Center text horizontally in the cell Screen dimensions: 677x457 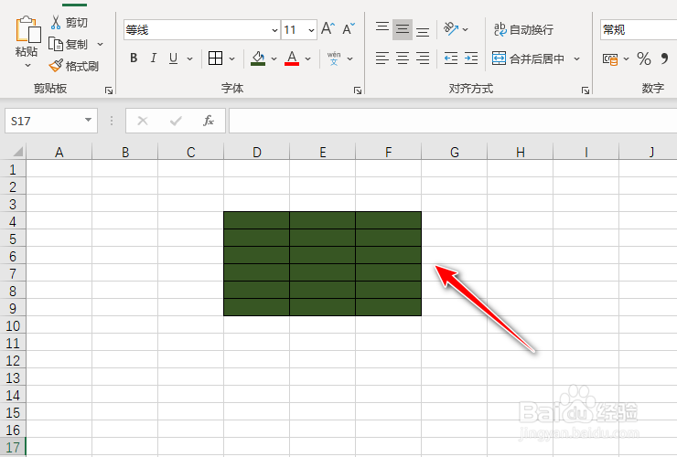point(403,58)
